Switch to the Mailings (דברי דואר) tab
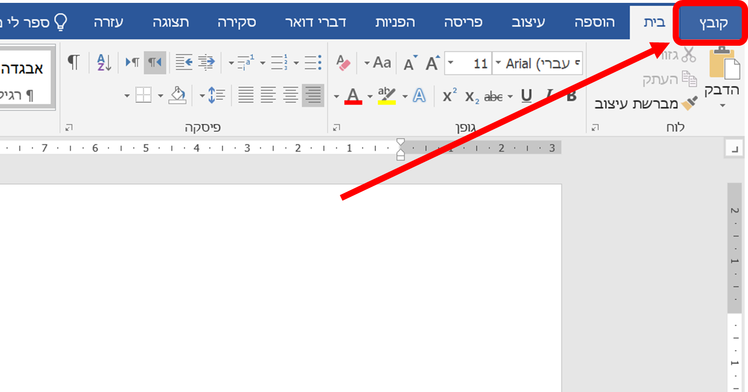 click(315, 22)
